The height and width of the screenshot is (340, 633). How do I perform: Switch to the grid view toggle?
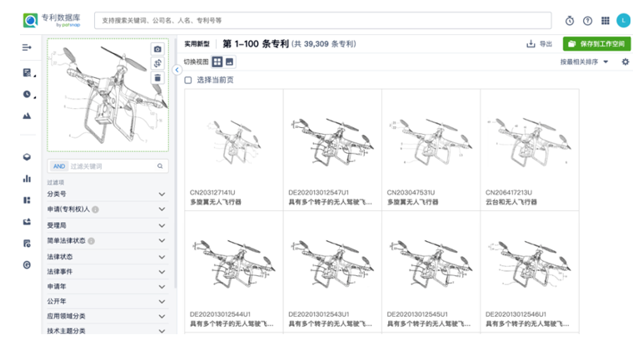[217, 62]
